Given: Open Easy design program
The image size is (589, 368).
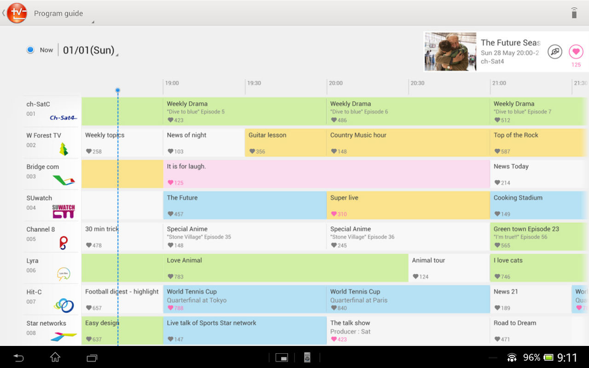Looking at the screenshot, I should point(122,330).
